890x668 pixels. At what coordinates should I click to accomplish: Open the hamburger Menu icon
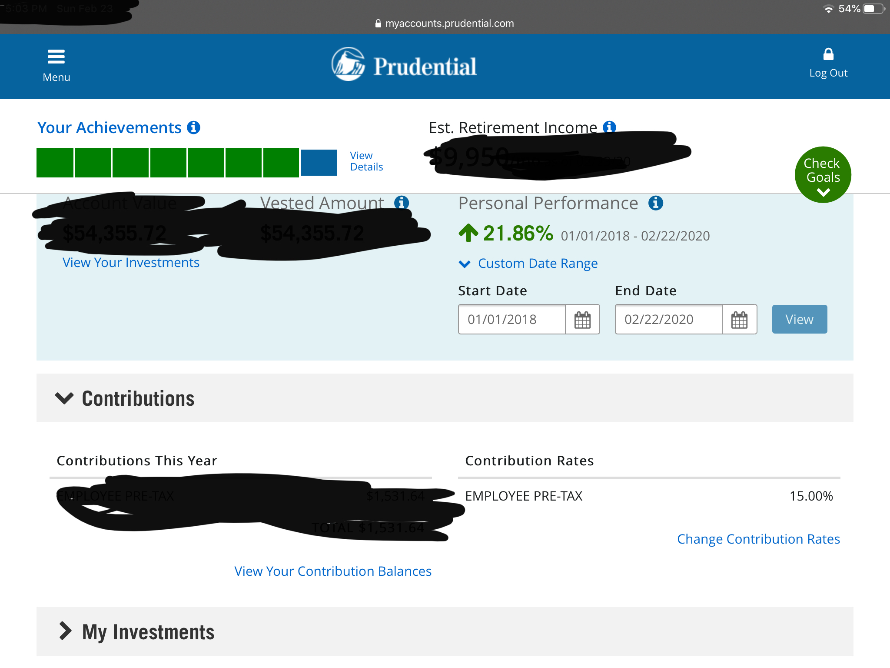tap(56, 57)
